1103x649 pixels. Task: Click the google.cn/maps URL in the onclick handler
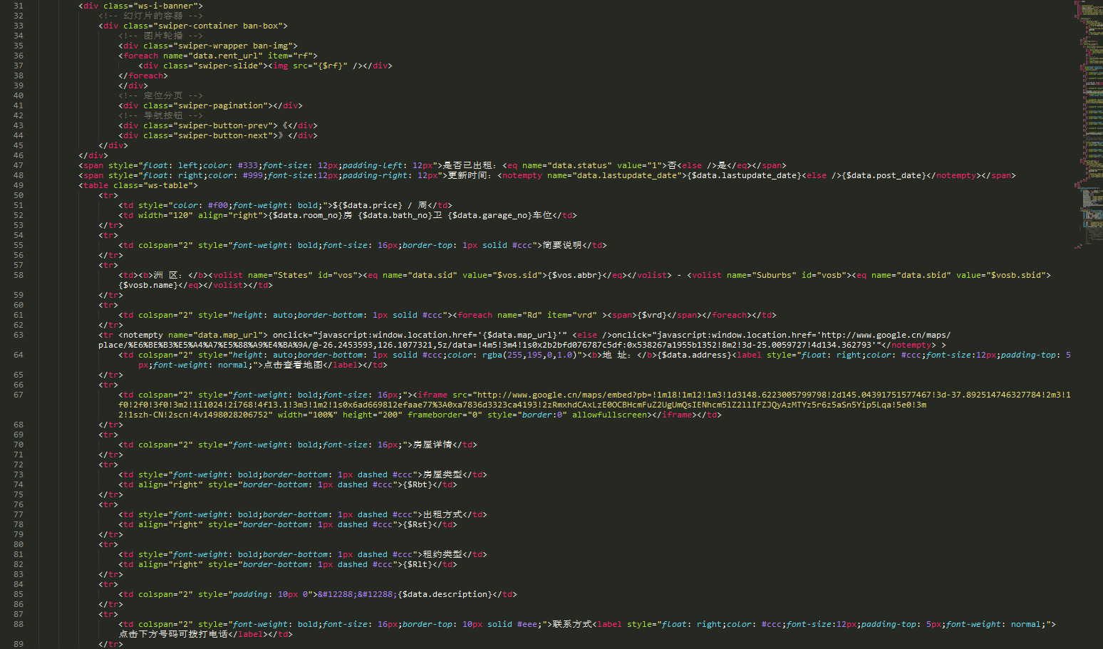884,335
